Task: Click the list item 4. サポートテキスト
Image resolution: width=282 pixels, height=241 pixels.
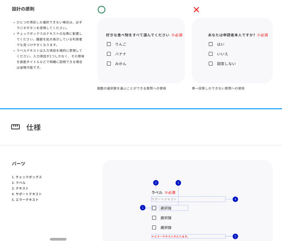Action: click(27, 194)
